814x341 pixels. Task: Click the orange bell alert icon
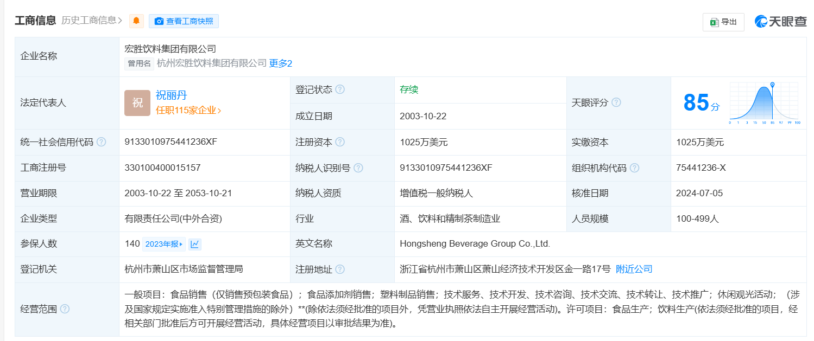[x=136, y=21]
